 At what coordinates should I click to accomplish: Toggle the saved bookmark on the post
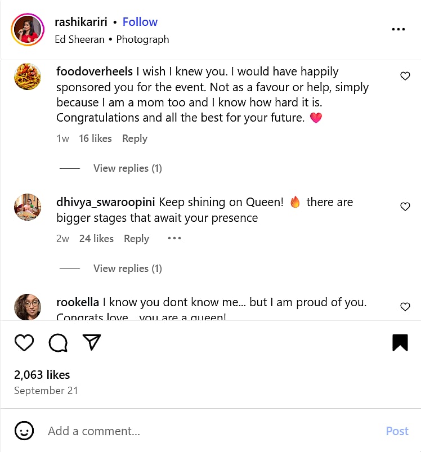[400, 343]
